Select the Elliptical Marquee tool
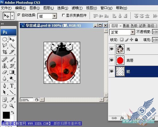This screenshot has width=158, height=127. (5, 39)
